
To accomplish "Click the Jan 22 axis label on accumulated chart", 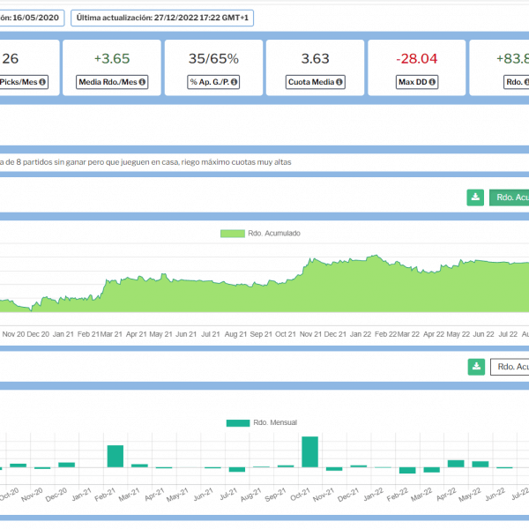I will coord(361,334).
